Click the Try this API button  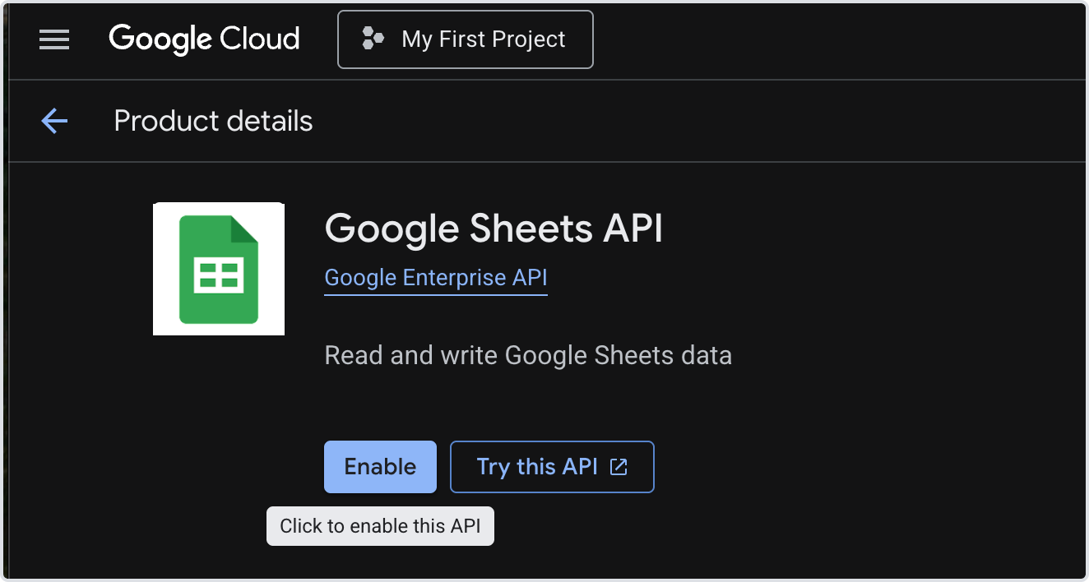click(x=552, y=467)
